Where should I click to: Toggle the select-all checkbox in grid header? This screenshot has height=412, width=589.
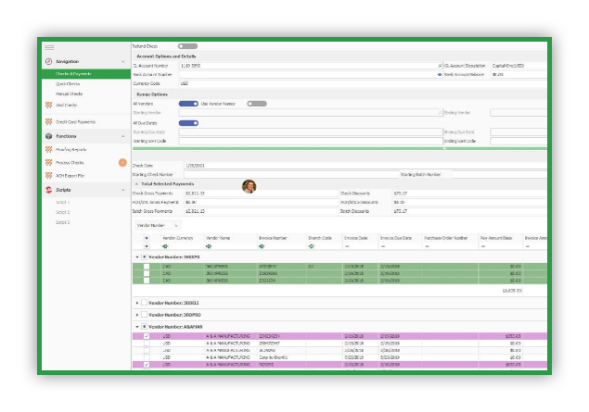tap(147, 238)
